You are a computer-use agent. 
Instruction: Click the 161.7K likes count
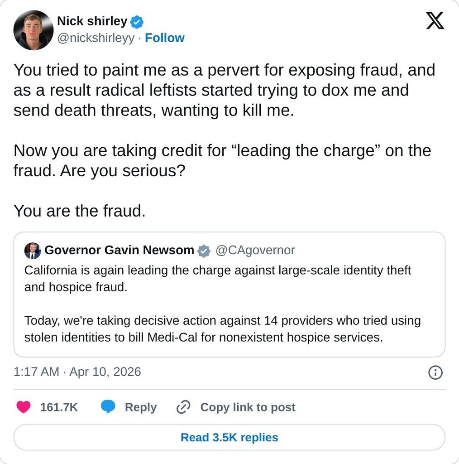[x=59, y=407]
